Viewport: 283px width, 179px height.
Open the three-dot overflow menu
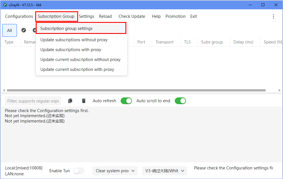[x=273, y=16]
